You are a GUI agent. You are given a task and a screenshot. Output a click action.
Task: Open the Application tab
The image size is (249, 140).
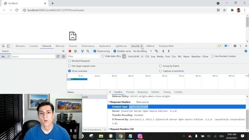[x=105, y=46]
